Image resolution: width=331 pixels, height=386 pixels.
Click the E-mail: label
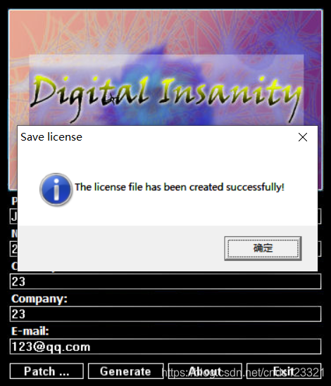pyautogui.click(x=30, y=331)
